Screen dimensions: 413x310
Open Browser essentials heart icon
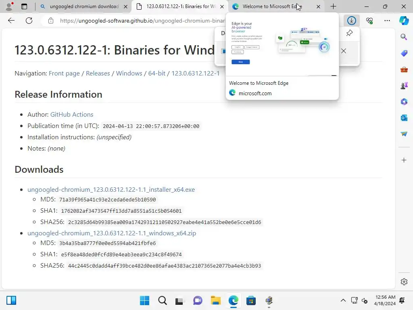[x=369, y=21]
